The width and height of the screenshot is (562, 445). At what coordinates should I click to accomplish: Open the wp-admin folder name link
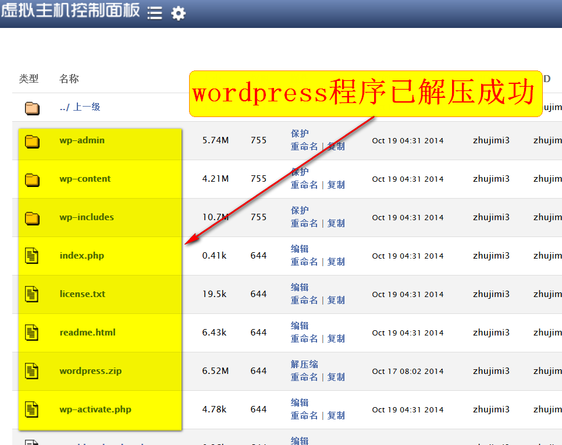(82, 140)
